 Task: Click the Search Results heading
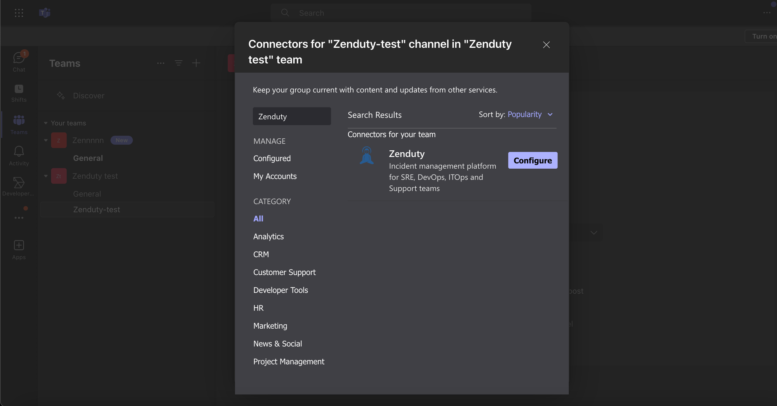375,115
